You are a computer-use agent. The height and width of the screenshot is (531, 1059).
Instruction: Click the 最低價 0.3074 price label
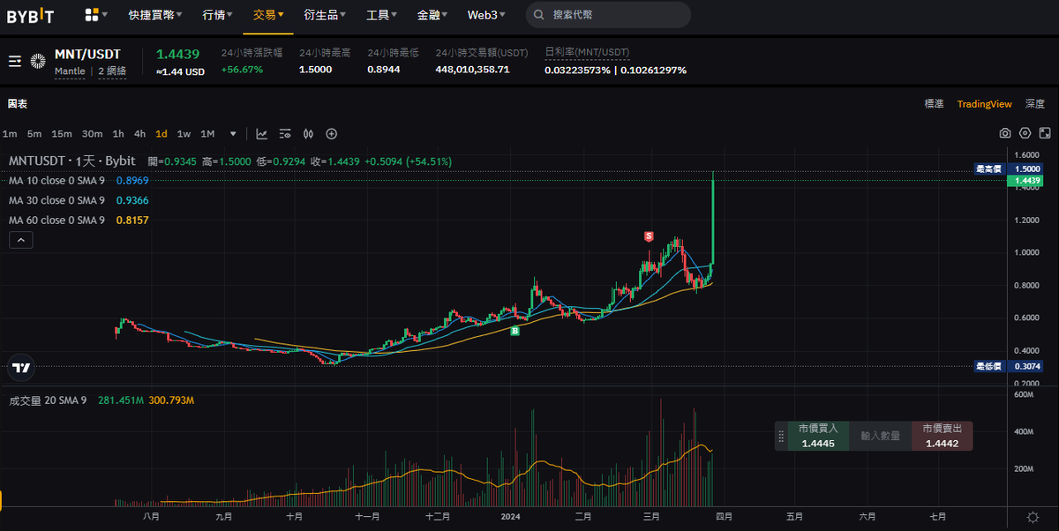pyautogui.click(x=1009, y=365)
